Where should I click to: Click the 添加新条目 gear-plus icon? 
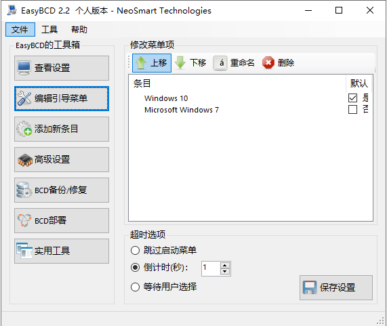pyautogui.click(x=24, y=129)
